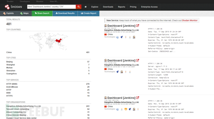The image size is (214, 119).
Task: Filter by Huawei Cloud Service data center
Action: tap(21, 118)
